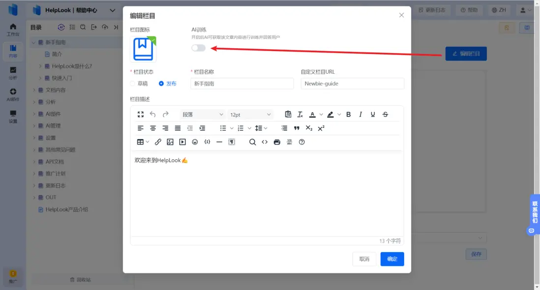View source code icon
The height and width of the screenshot is (290, 540).
265,142
